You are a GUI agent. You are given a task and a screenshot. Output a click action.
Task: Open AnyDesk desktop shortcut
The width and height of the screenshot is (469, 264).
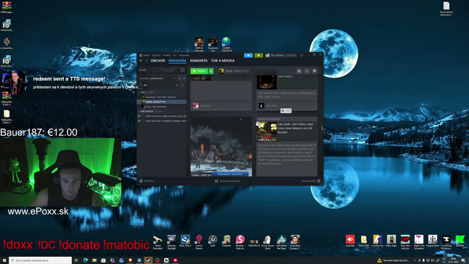coord(350,241)
